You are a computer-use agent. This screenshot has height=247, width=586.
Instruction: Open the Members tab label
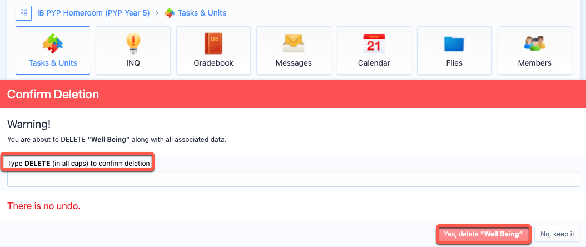coord(534,63)
